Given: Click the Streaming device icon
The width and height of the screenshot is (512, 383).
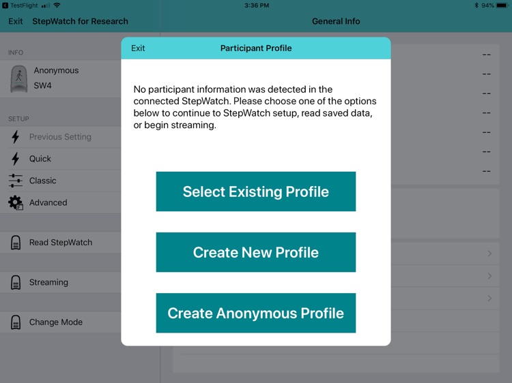Looking at the screenshot, I should click(15, 282).
